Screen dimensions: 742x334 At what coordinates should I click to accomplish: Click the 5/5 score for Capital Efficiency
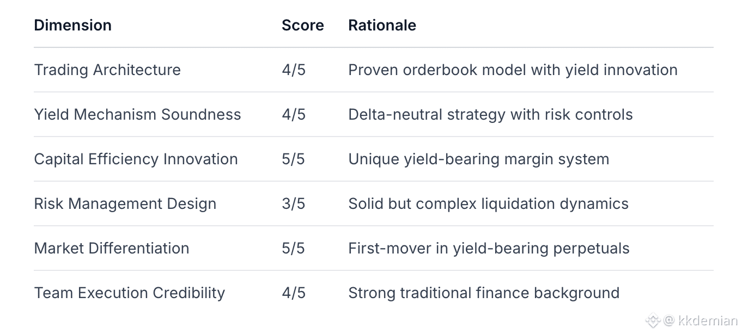pos(294,159)
